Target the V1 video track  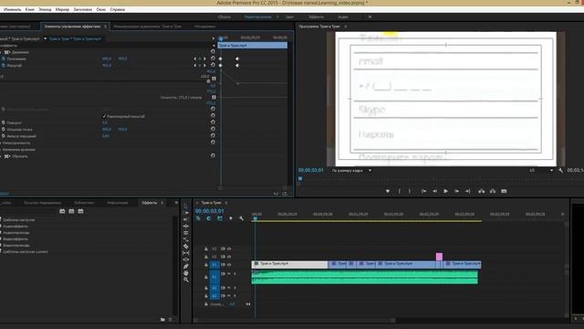click(x=214, y=265)
